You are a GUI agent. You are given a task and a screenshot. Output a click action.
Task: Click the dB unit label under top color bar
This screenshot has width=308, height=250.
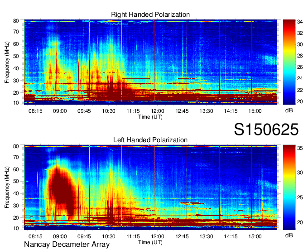289,111
